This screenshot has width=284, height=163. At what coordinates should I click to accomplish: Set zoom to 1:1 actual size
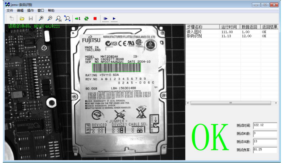click(58, 18)
